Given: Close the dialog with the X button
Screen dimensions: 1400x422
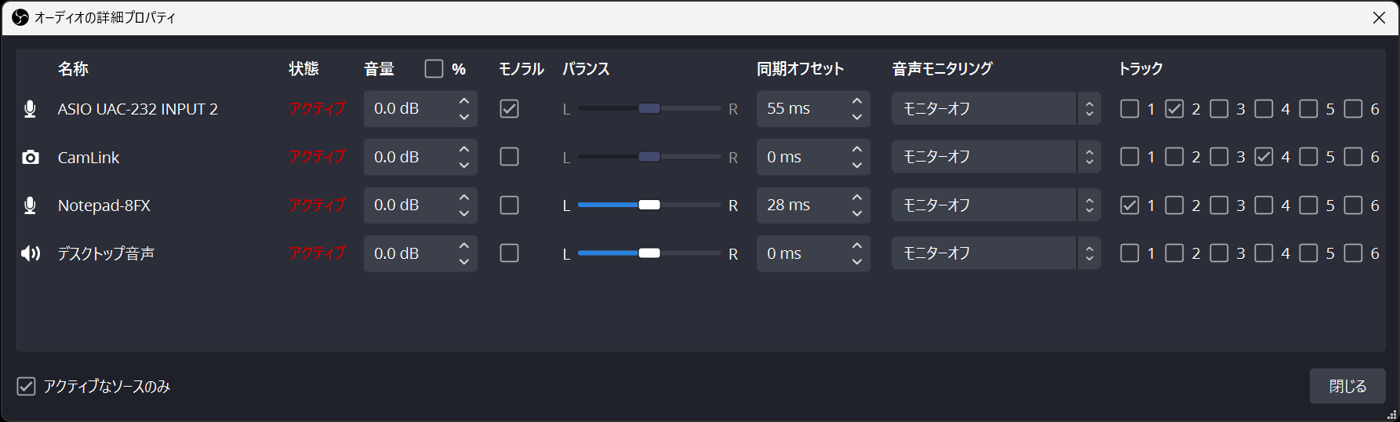Looking at the screenshot, I should click(1379, 17).
